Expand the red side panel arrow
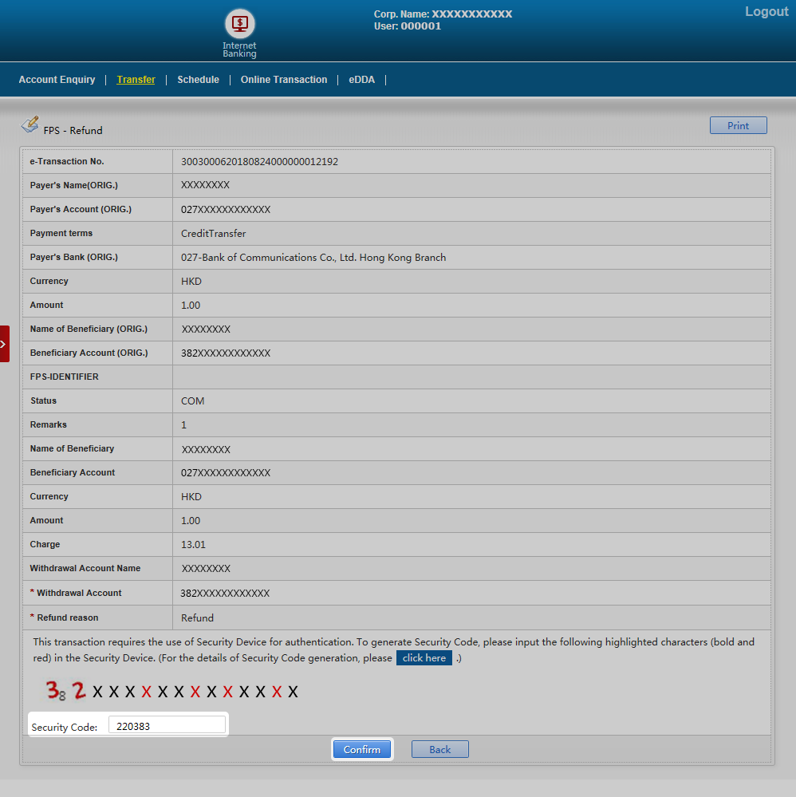The width and height of the screenshot is (796, 797). tap(4, 344)
